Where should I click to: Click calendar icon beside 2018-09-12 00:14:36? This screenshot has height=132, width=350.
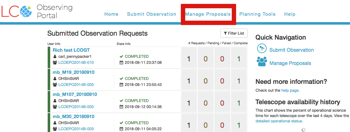121,107
